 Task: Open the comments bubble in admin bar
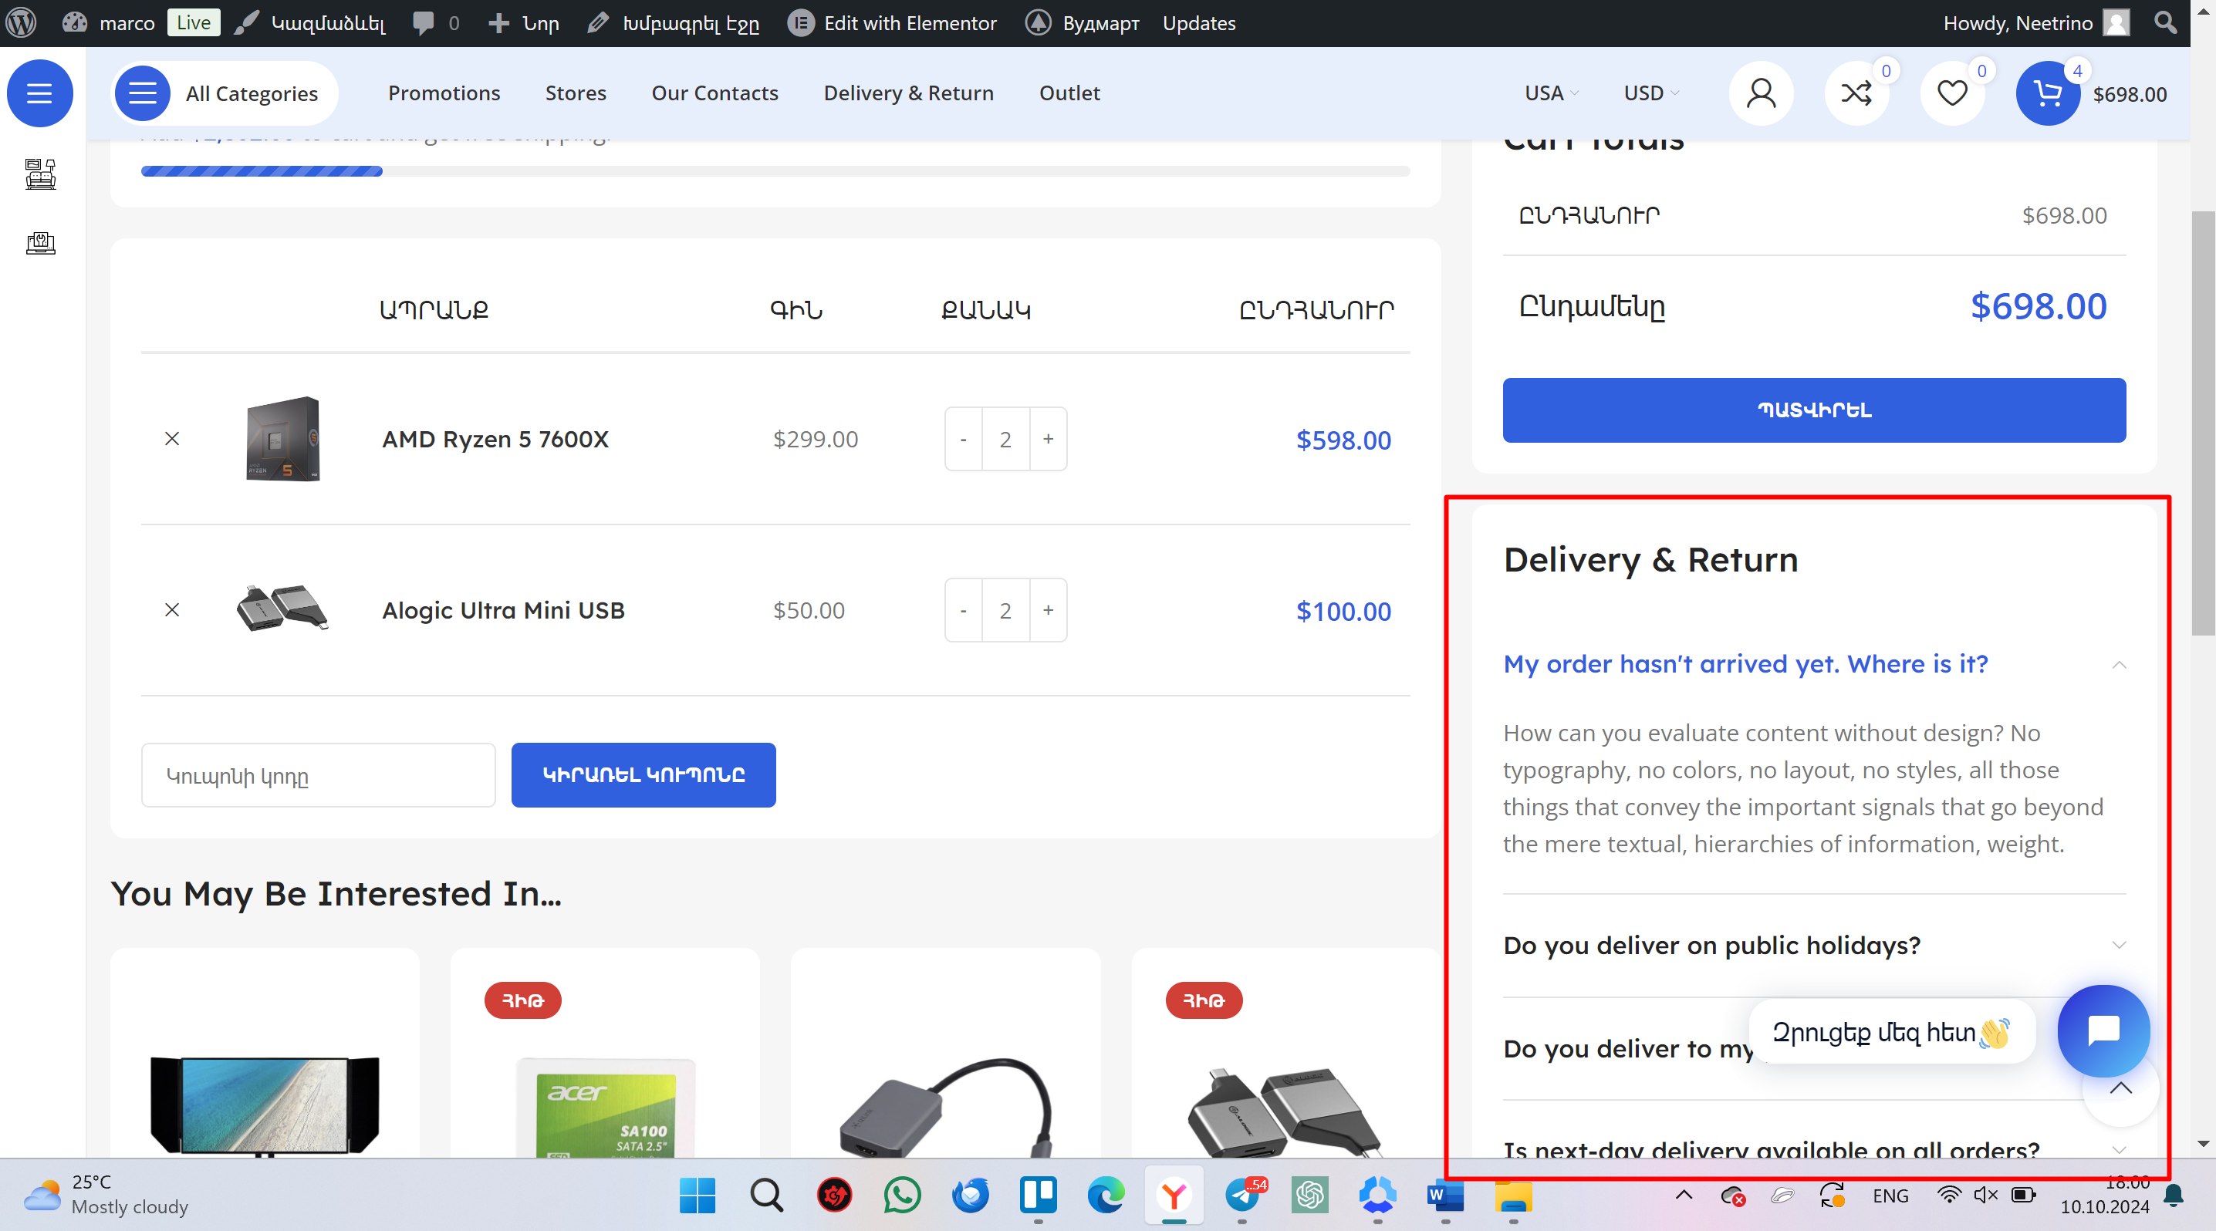435,22
